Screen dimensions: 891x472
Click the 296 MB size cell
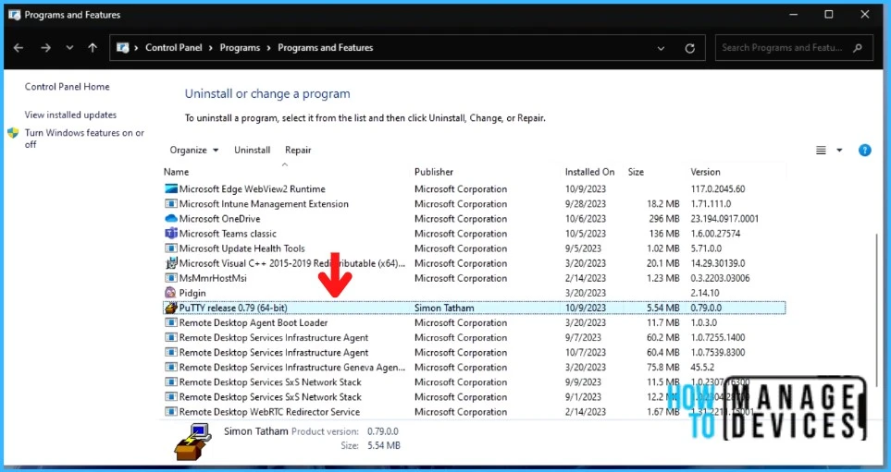point(664,218)
